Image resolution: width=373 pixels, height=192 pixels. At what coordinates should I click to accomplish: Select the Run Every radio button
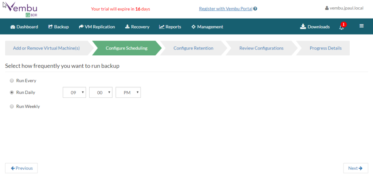pyautogui.click(x=12, y=81)
